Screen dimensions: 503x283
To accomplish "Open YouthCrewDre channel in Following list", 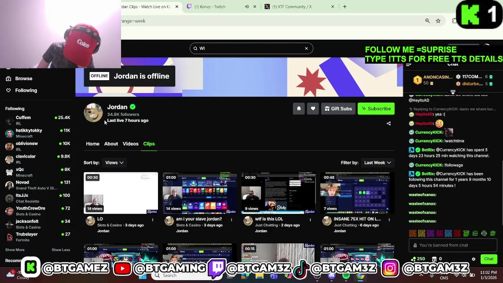I will coord(38,211).
